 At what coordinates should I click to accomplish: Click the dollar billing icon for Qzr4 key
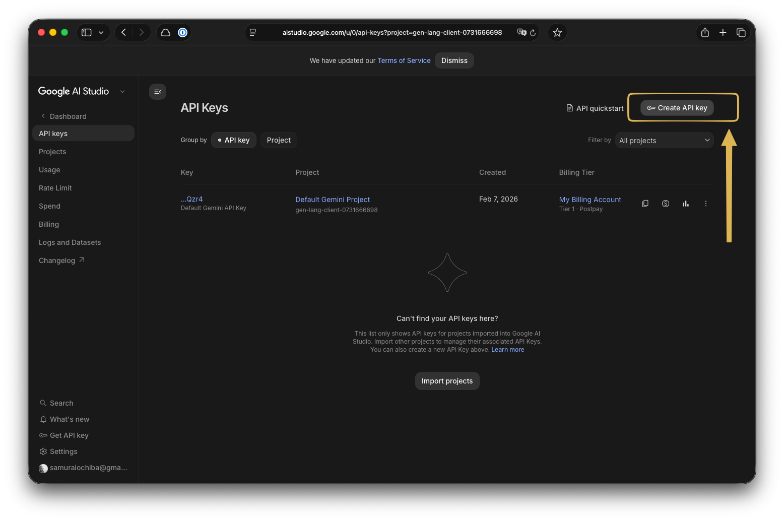click(666, 204)
